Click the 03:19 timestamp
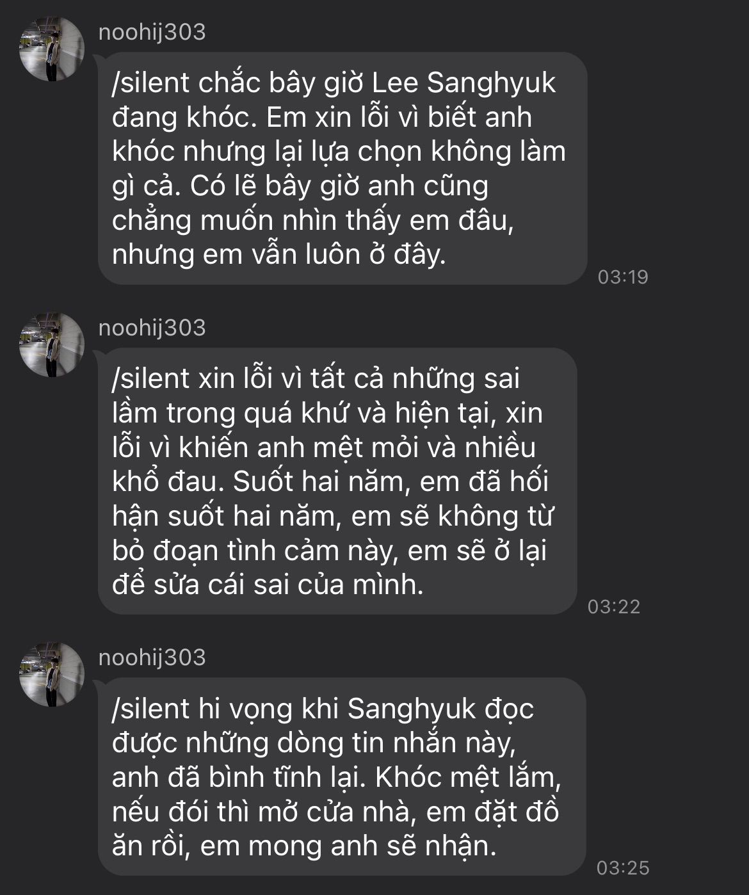This screenshot has width=749, height=895. (623, 277)
